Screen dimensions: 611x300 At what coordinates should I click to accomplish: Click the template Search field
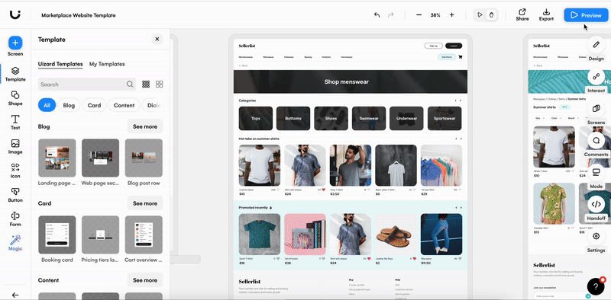click(87, 85)
